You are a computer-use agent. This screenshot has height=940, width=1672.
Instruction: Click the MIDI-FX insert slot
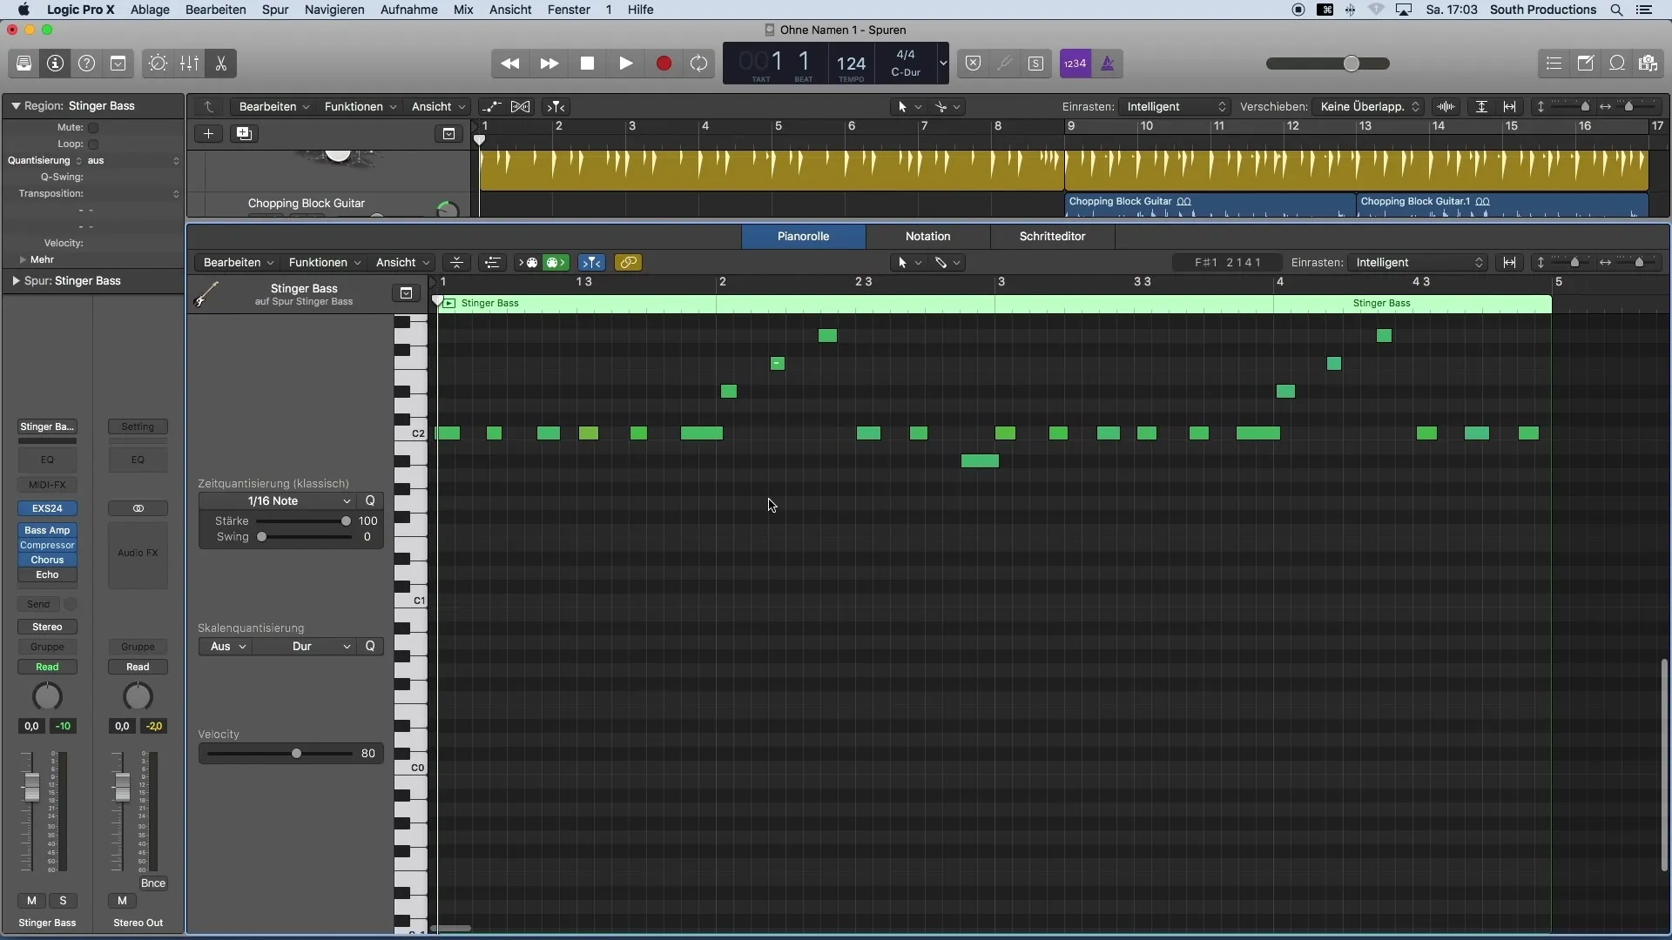point(46,484)
